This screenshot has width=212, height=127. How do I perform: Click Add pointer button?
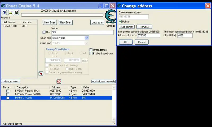(127, 27)
